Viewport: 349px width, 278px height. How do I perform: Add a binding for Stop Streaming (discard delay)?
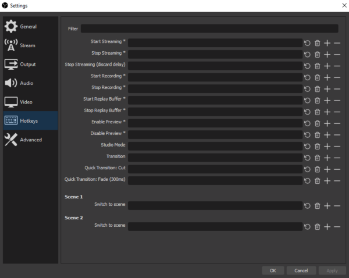point(327,66)
